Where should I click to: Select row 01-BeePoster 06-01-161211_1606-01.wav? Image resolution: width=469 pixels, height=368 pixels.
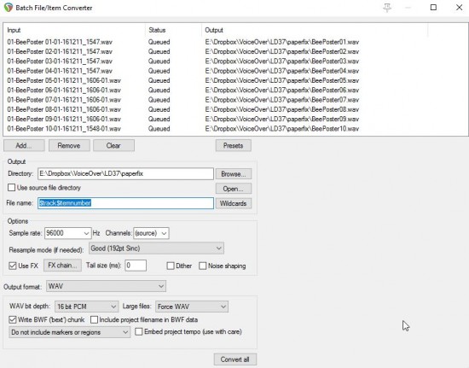click(x=64, y=91)
